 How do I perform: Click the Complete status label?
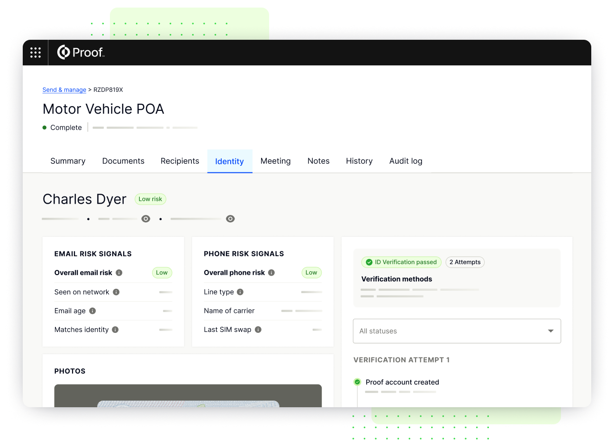pyautogui.click(x=66, y=127)
